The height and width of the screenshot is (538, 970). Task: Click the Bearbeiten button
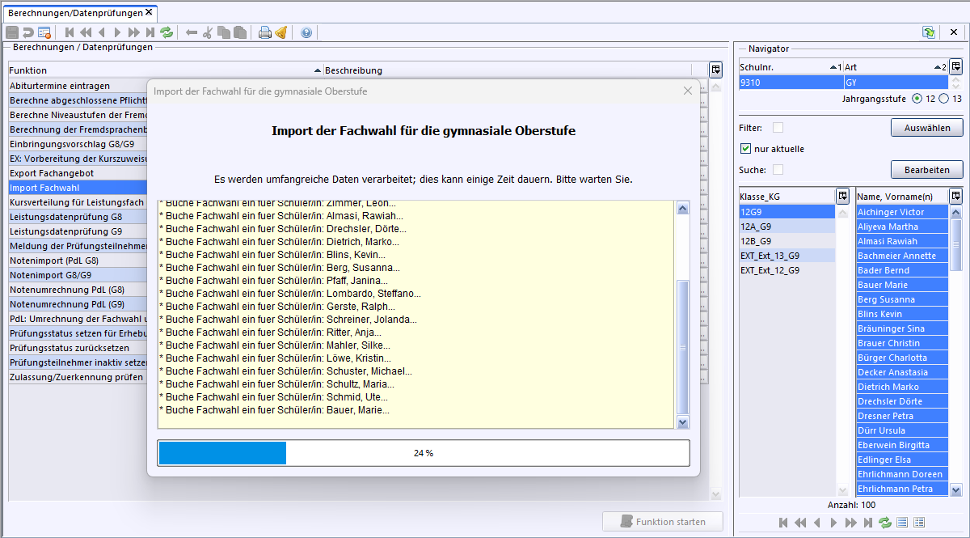point(926,170)
